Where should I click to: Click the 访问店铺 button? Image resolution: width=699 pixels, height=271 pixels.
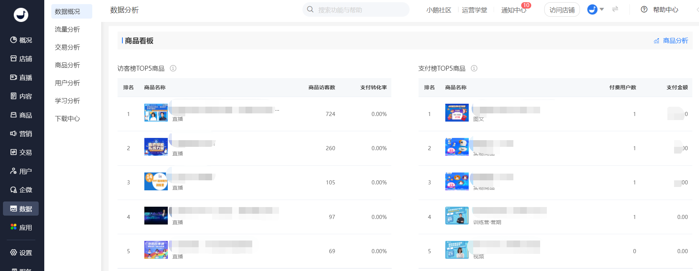click(x=562, y=10)
